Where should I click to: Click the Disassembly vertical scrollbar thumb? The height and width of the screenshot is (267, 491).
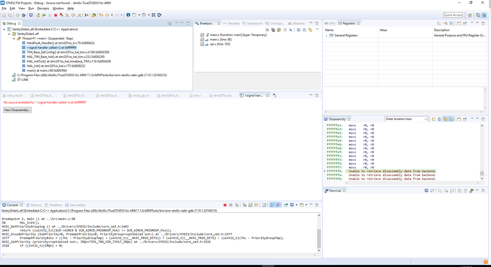482,173
